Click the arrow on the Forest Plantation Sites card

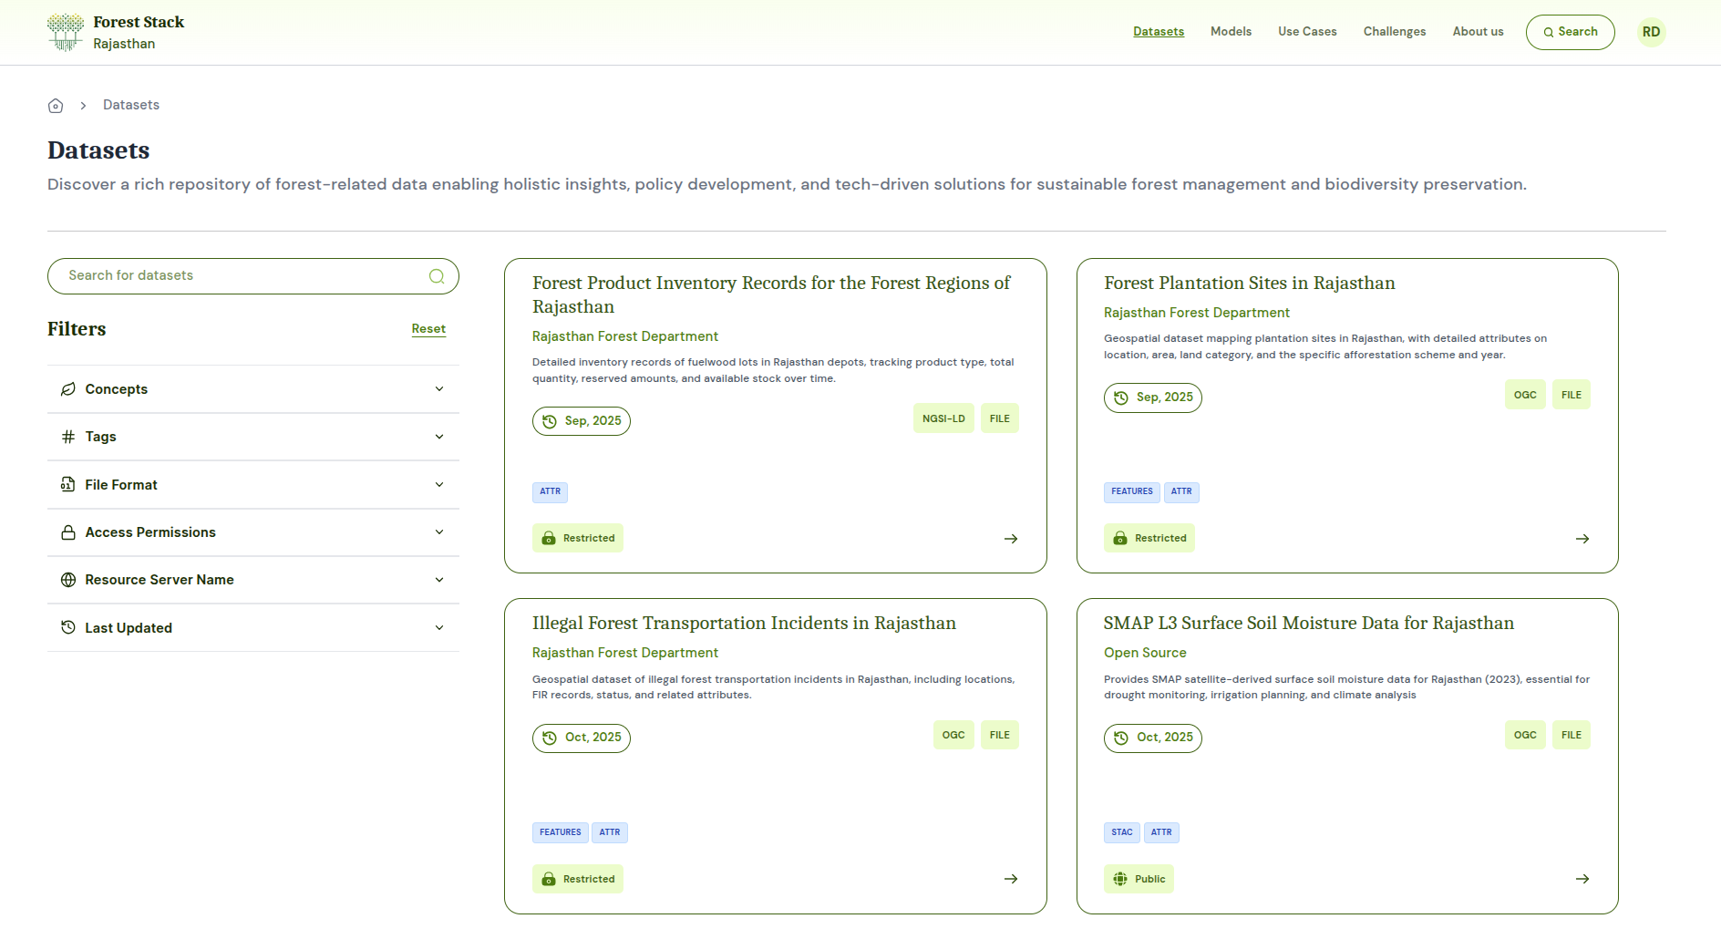1582,538
